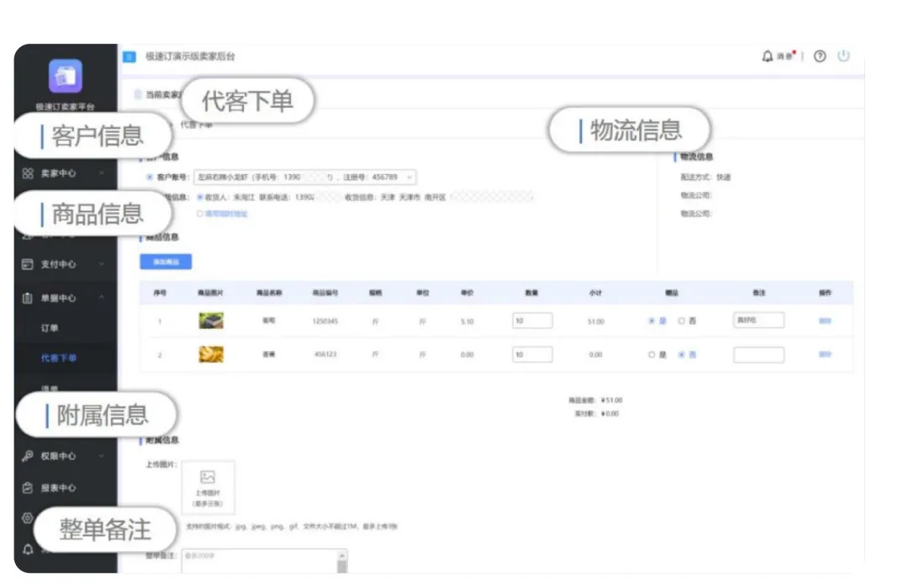Click the blue 添加商品 button
The image size is (908, 588).
(166, 262)
